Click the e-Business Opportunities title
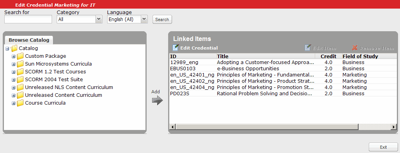This screenshot has width=400, height=153. [x=248, y=68]
